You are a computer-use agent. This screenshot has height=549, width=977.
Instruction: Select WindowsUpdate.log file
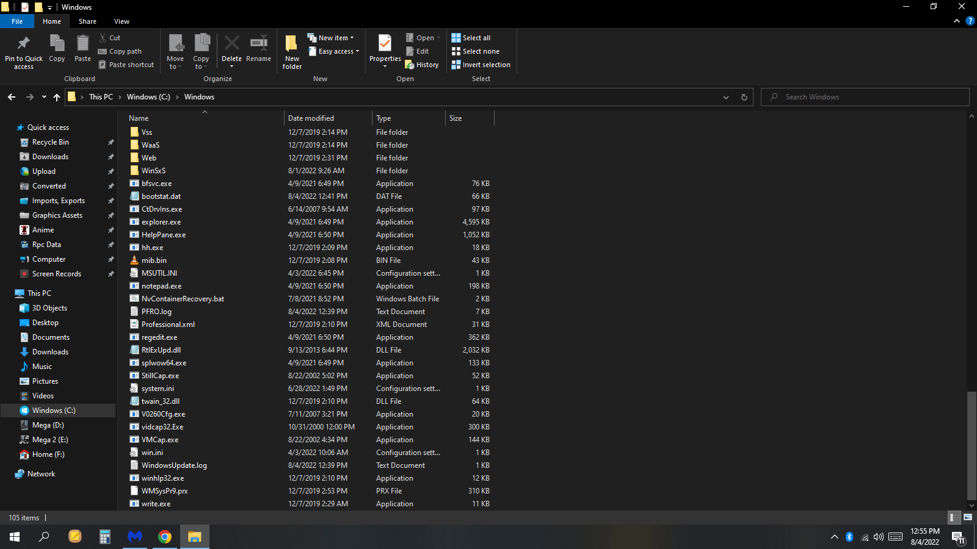point(174,465)
